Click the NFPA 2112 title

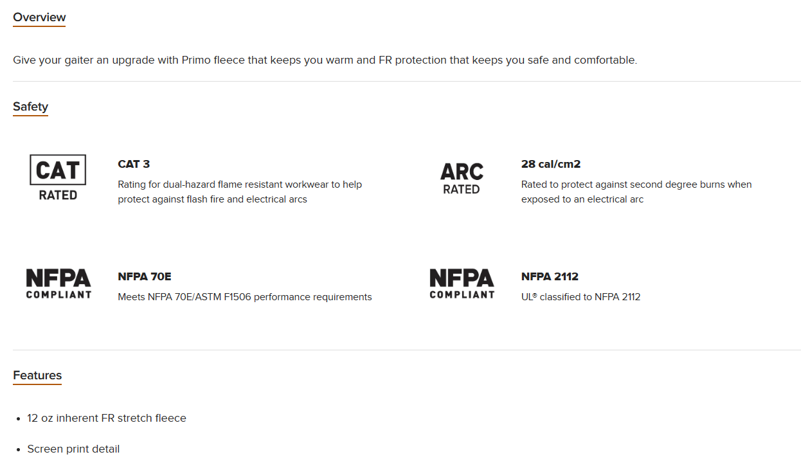pos(550,276)
